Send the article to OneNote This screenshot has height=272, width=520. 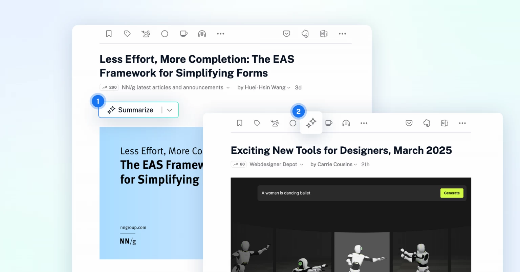click(x=324, y=34)
